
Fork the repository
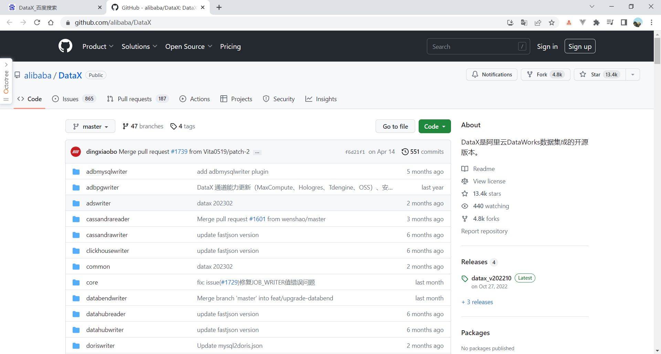[545, 75]
